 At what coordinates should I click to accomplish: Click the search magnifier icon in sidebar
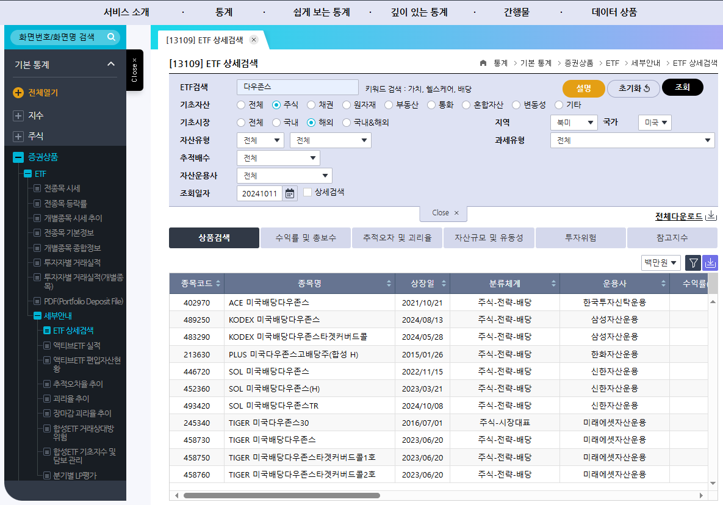coord(111,37)
